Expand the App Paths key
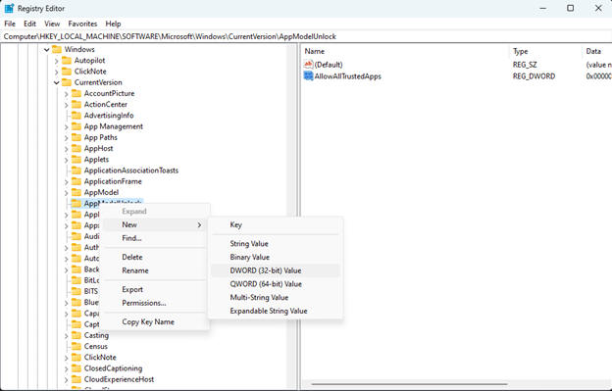The image size is (612, 391). [x=66, y=138]
